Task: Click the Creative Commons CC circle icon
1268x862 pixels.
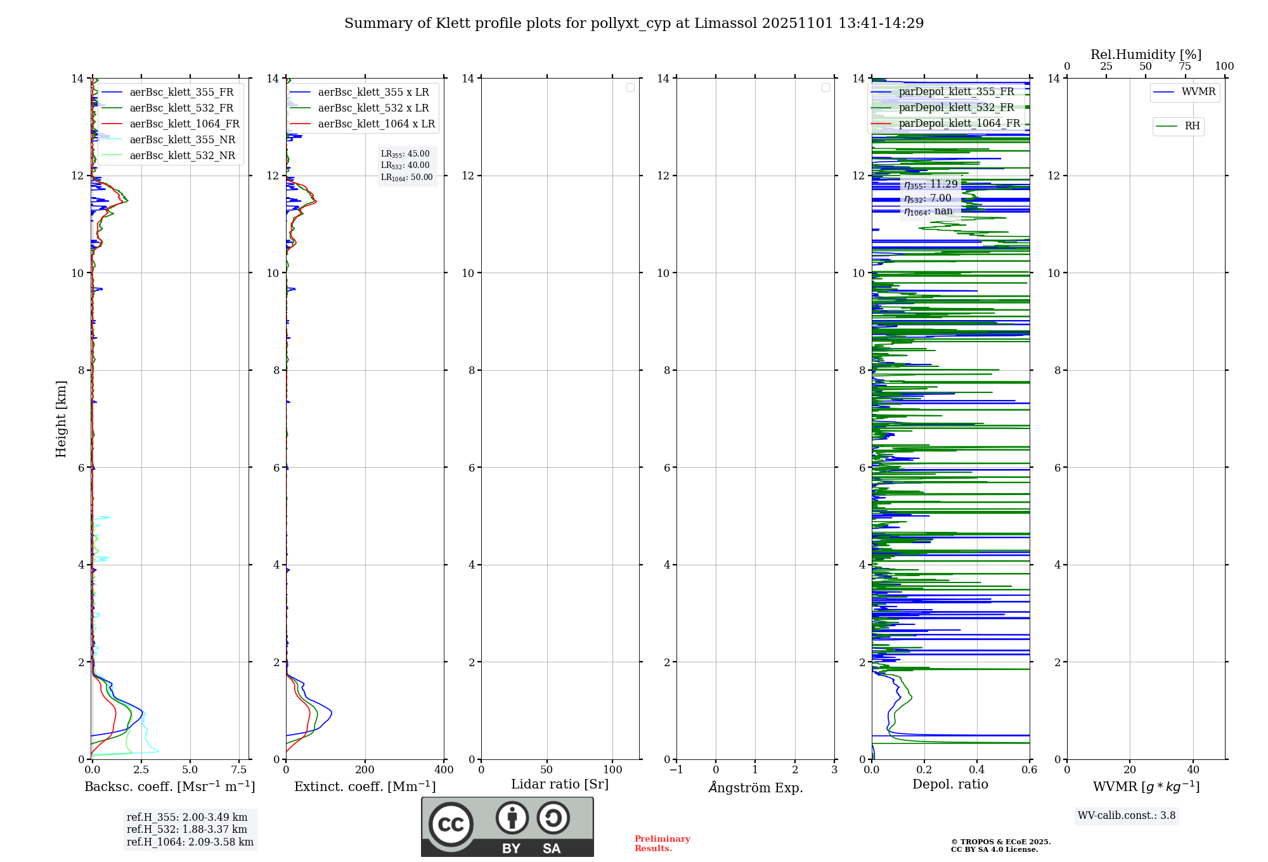Action: coord(451,824)
